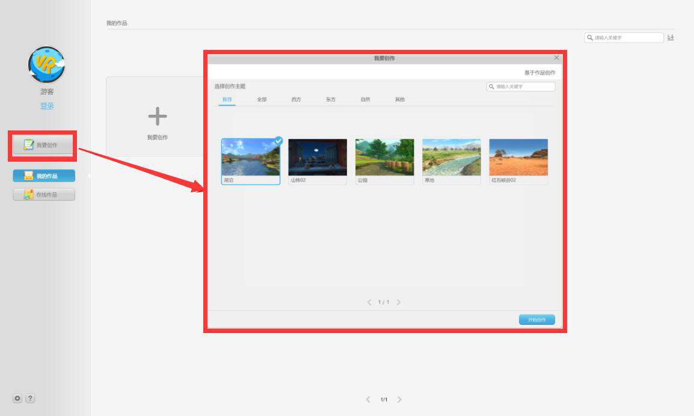694x416 pixels.
Task: Switch to the 全部 tab
Action: pyautogui.click(x=262, y=100)
